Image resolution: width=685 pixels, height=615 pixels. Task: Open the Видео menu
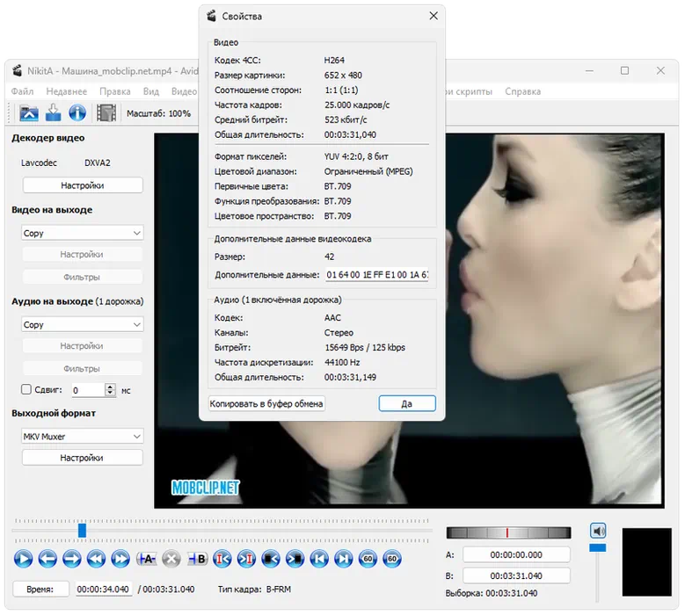[x=184, y=91]
